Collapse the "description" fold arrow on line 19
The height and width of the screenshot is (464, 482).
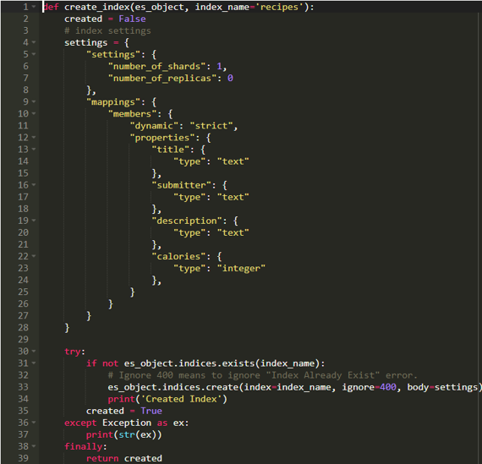pyautogui.click(x=34, y=221)
